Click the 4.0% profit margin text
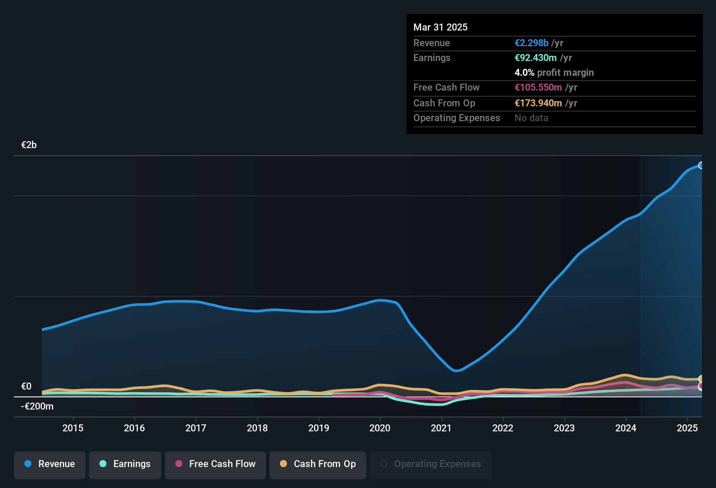Viewport: 716px width, 488px height. pyautogui.click(x=554, y=73)
